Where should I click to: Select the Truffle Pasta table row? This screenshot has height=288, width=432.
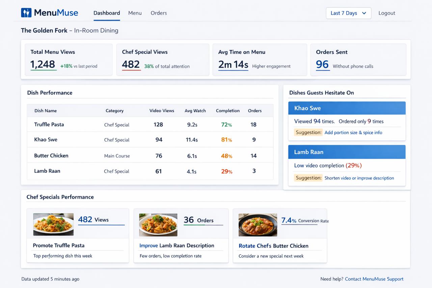(150, 125)
